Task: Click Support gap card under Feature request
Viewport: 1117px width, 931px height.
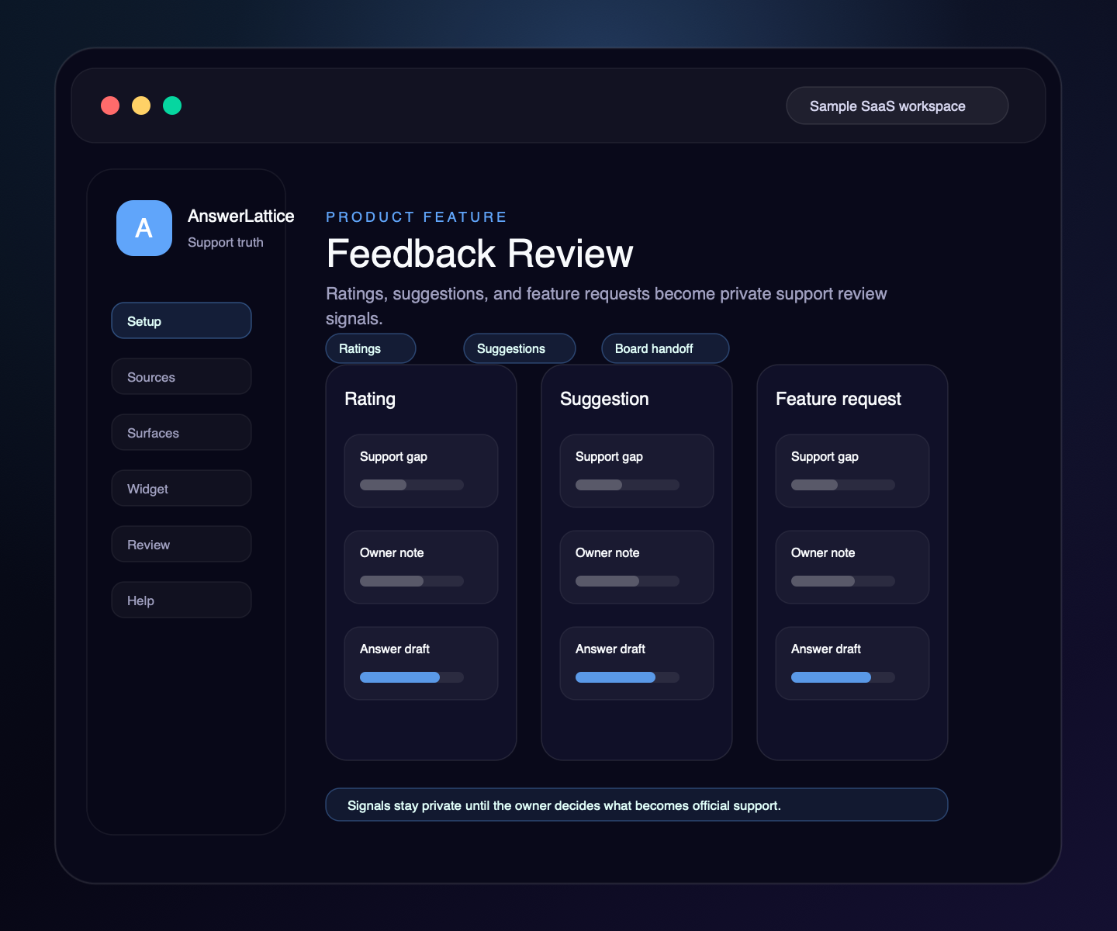Action: pyautogui.click(x=852, y=471)
